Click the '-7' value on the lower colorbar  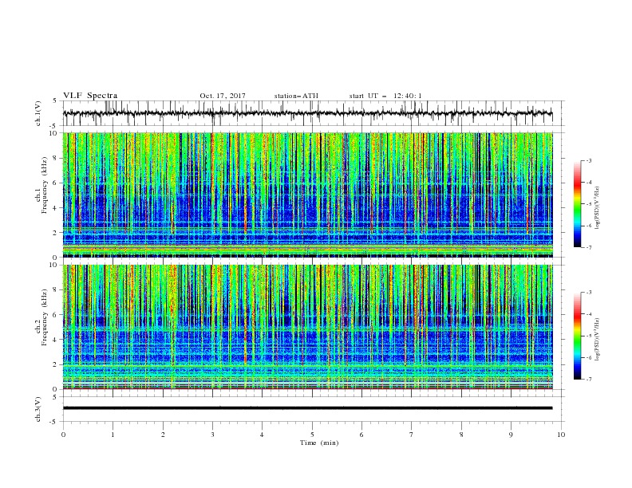point(588,379)
